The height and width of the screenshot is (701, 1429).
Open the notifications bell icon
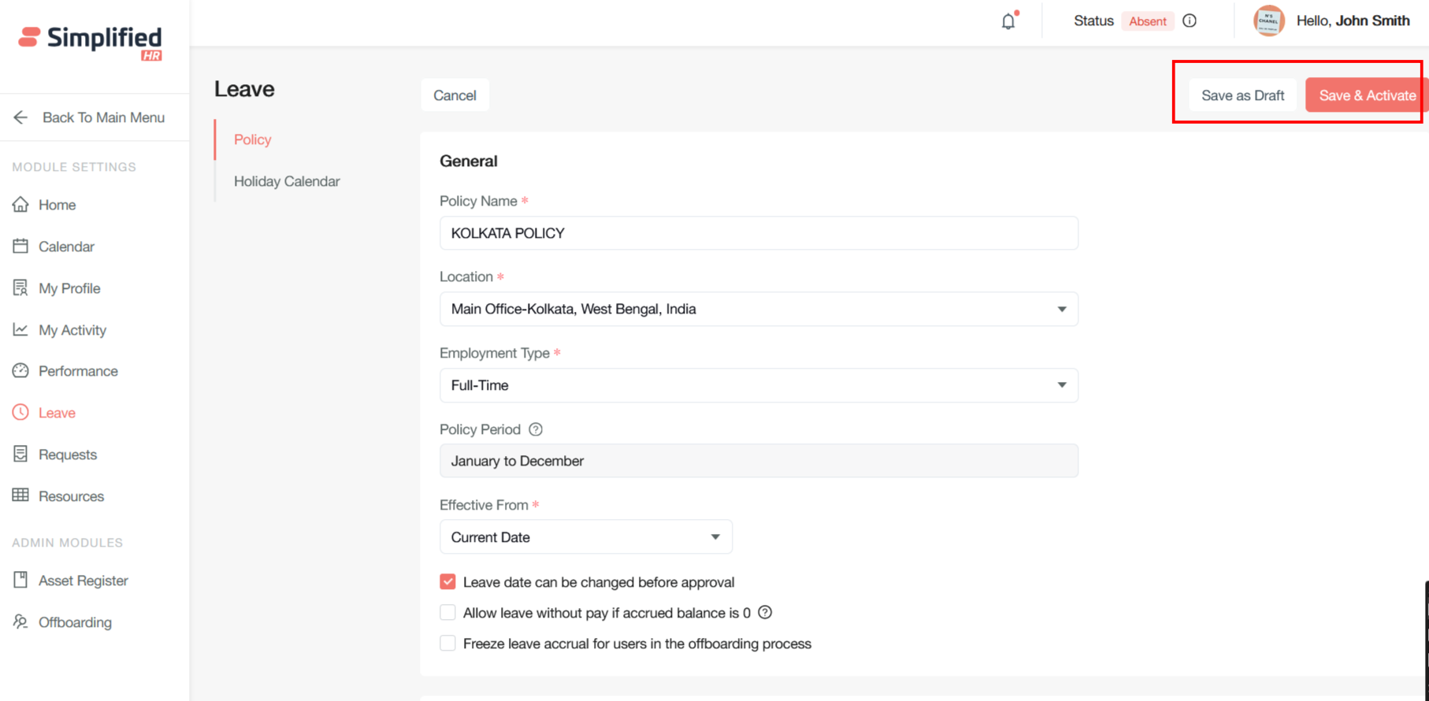pos(1008,21)
